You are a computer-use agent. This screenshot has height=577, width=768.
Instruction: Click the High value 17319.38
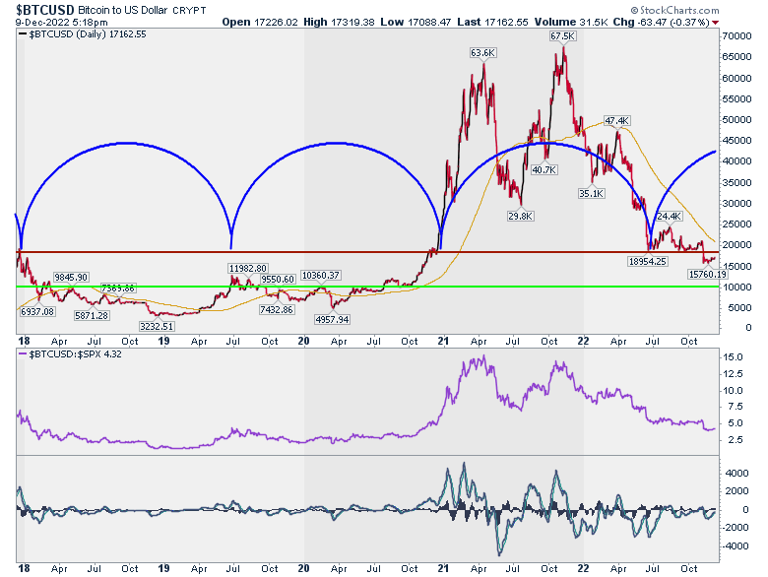pos(352,22)
